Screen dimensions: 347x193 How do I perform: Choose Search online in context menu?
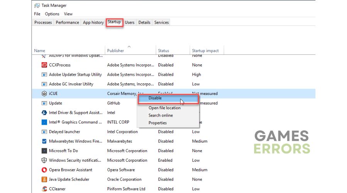pos(161,115)
